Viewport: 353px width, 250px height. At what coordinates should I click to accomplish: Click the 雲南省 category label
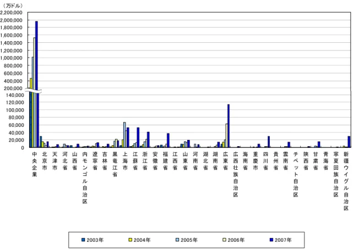click(x=286, y=161)
